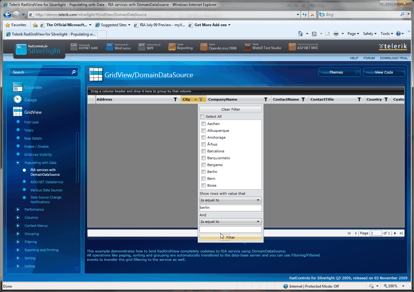Click the browser Back button
414x292 pixels.
tap(7, 14)
